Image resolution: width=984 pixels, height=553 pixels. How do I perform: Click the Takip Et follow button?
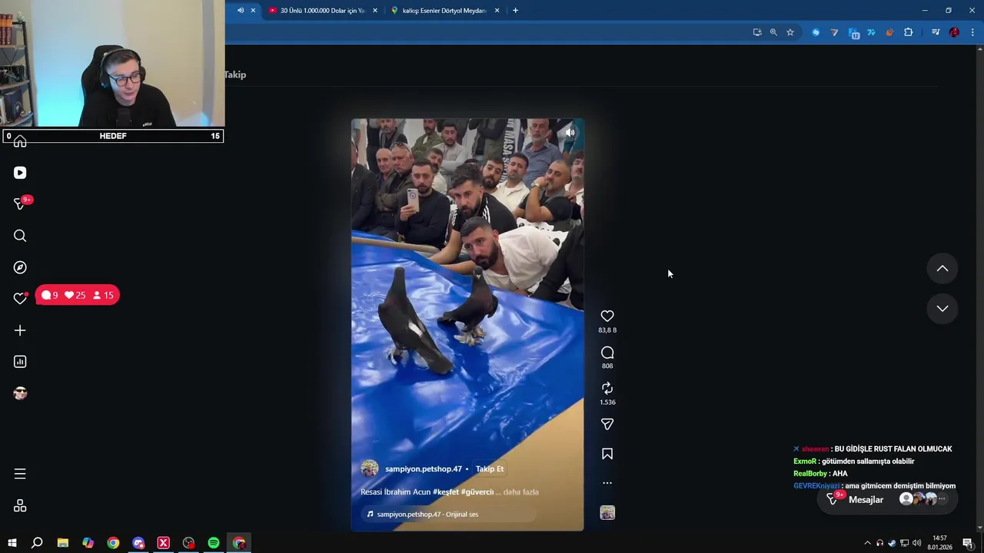(490, 469)
